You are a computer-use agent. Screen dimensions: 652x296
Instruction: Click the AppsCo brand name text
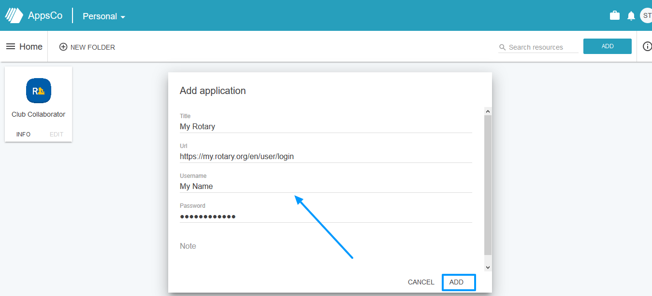(45, 15)
